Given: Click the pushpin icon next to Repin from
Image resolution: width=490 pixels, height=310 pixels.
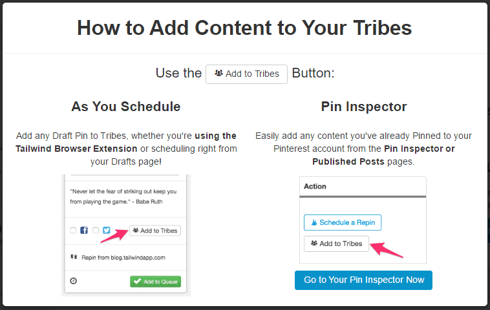Looking at the screenshot, I should coord(74,257).
